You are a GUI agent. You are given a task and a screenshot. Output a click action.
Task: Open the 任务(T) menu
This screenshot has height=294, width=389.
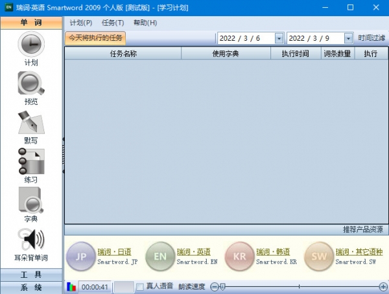(x=113, y=23)
